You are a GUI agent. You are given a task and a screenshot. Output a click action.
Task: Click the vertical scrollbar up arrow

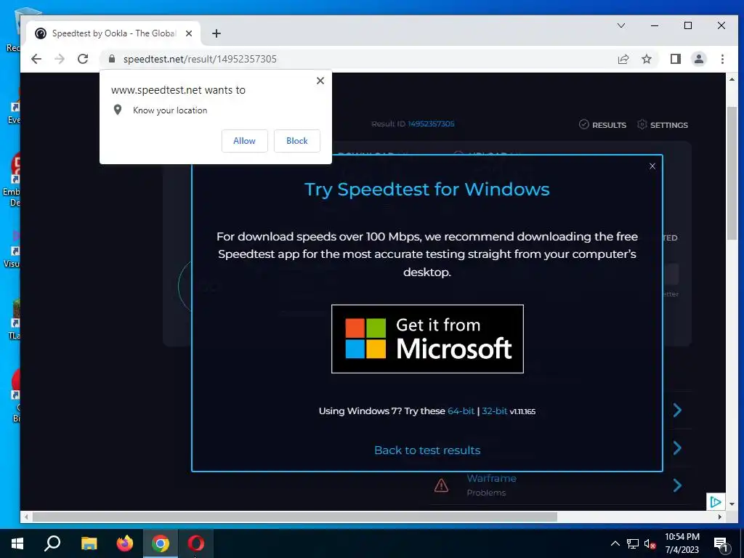click(x=732, y=79)
